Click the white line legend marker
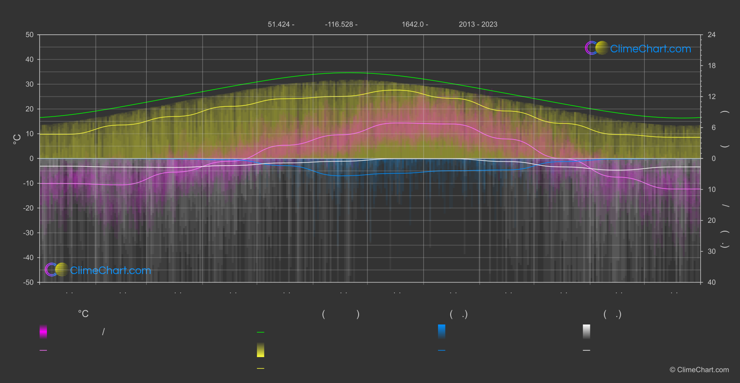Screen dimensions: 740x383 point(587,351)
